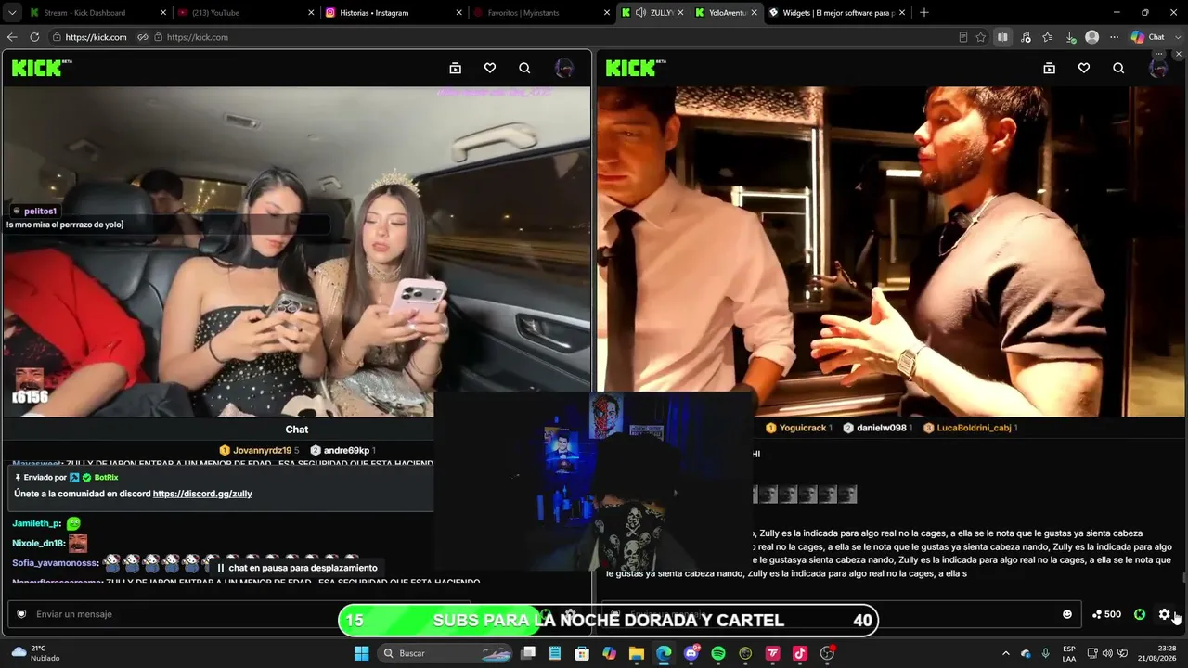
Task: Open the tab list dropdown arrow
Action: coord(12,13)
